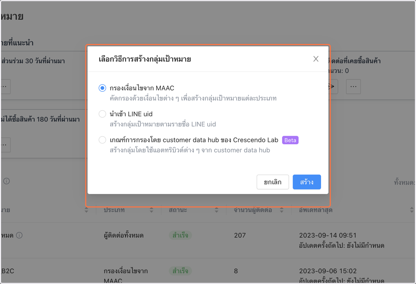
Task: Select the customer data hub Crescendo Lab option
Action: (x=102, y=140)
